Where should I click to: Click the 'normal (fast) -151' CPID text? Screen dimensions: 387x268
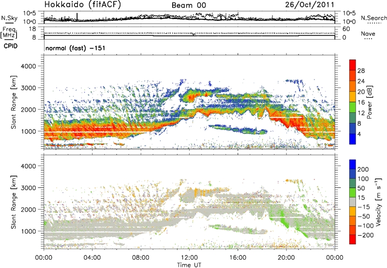75,48
